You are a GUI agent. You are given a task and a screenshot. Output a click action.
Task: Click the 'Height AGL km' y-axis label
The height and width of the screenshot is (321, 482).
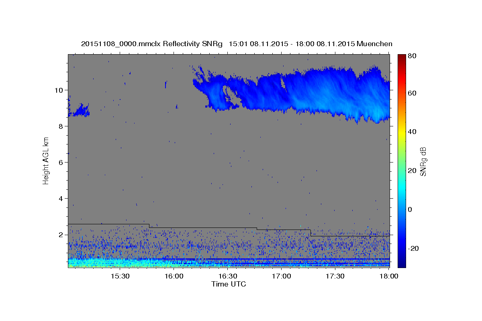point(46,161)
